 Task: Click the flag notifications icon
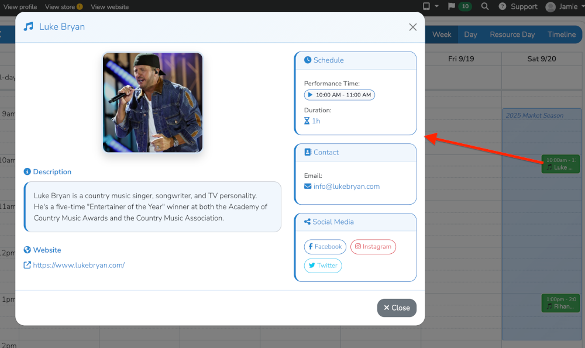point(451,6)
